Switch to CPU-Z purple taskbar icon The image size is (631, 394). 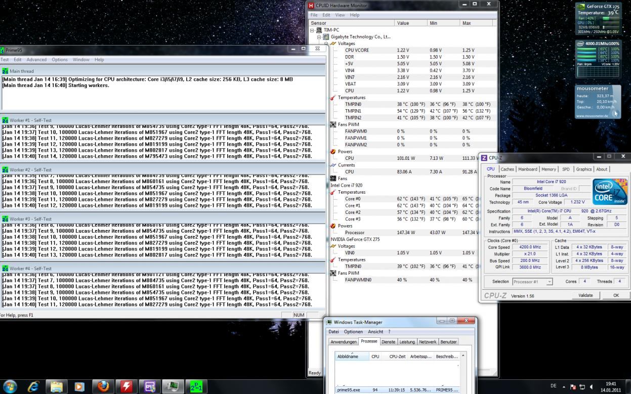click(151, 386)
